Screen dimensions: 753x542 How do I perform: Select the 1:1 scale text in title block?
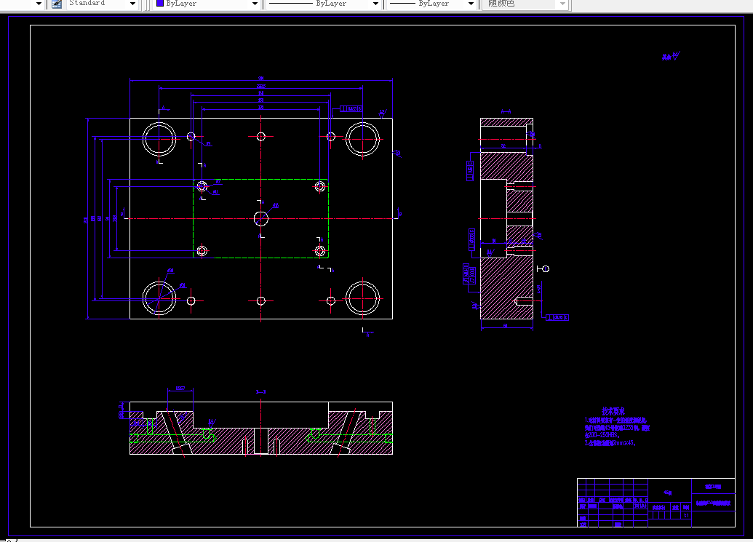point(686,515)
